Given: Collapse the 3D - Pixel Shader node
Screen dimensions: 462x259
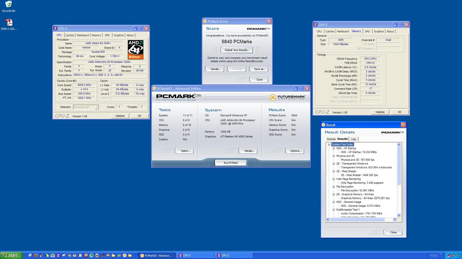Looking at the screenshot, I should (334, 171).
